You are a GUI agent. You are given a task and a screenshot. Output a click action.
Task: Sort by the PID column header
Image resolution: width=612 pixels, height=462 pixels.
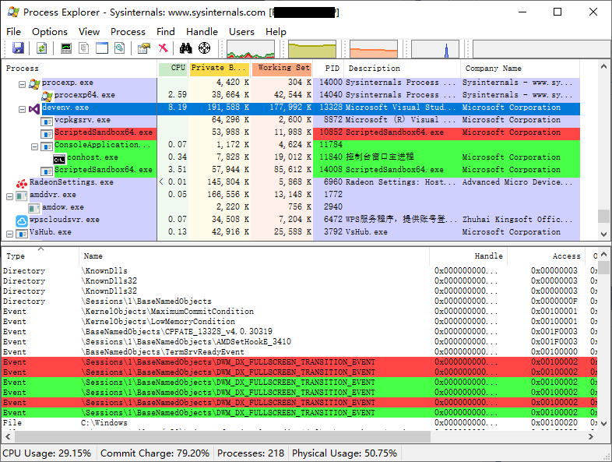coord(329,69)
